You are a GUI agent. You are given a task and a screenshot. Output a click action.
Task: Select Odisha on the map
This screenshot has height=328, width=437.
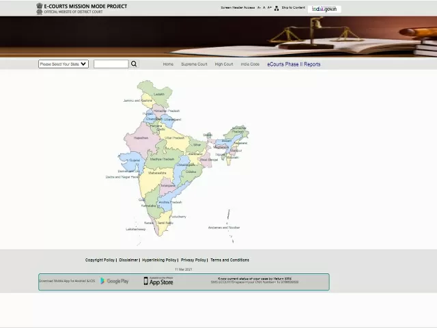click(x=191, y=172)
